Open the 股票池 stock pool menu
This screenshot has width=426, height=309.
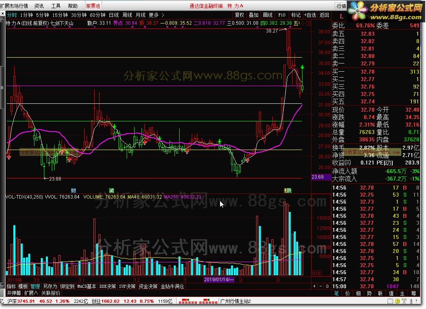[93, 6]
